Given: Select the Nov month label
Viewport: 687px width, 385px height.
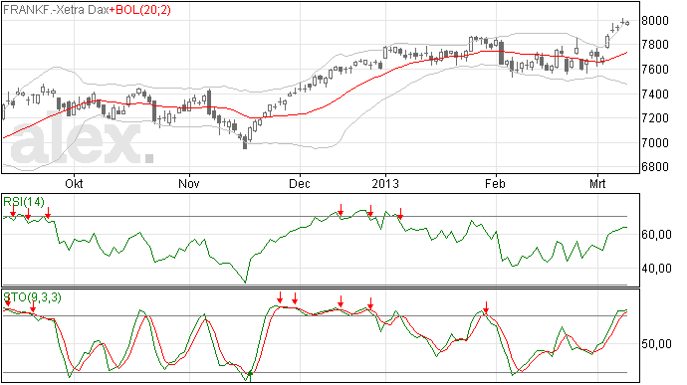Looking at the screenshot, I should pyautogui.click(x=189, y=183).
